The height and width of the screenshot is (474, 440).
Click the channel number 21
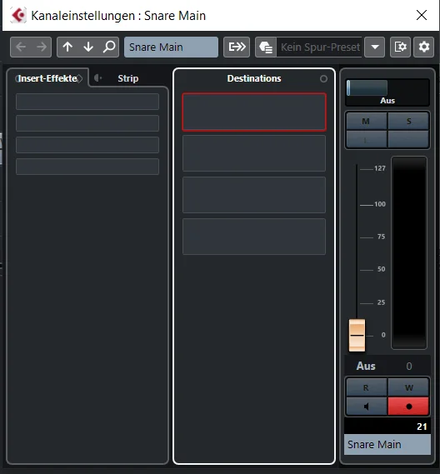(x=422, y=427)
